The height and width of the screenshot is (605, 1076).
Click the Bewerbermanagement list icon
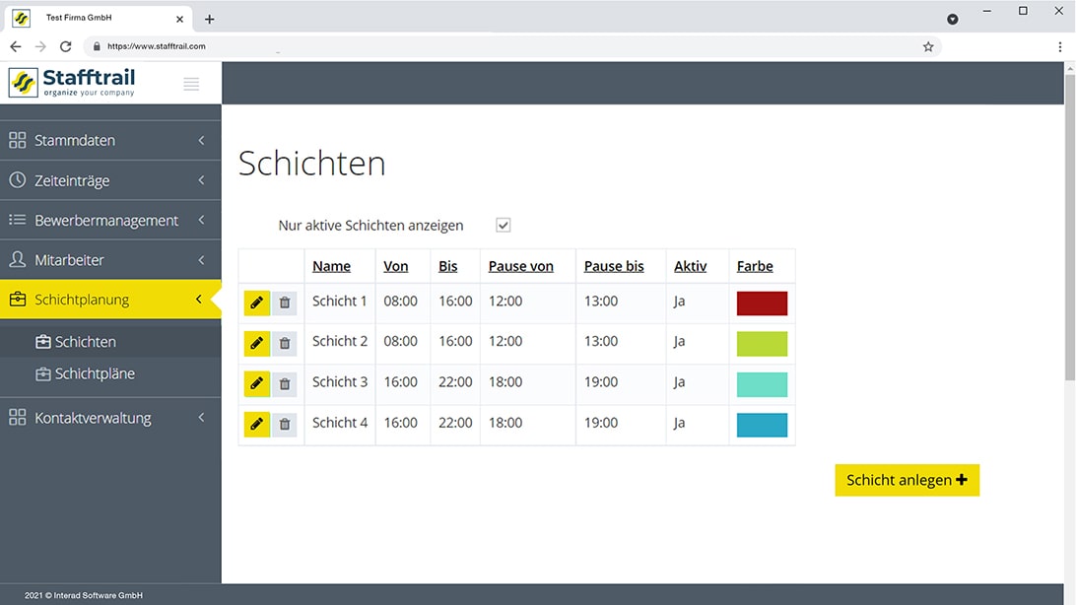[x=17, y=220]
